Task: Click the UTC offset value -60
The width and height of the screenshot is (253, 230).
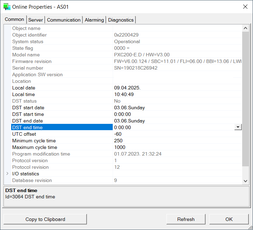Action: pyautogui.click(x=118, y=134)
